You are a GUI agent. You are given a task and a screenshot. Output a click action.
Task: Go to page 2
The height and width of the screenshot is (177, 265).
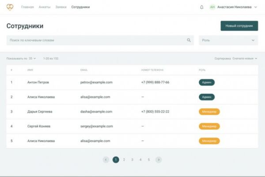(x=124, y=160)
